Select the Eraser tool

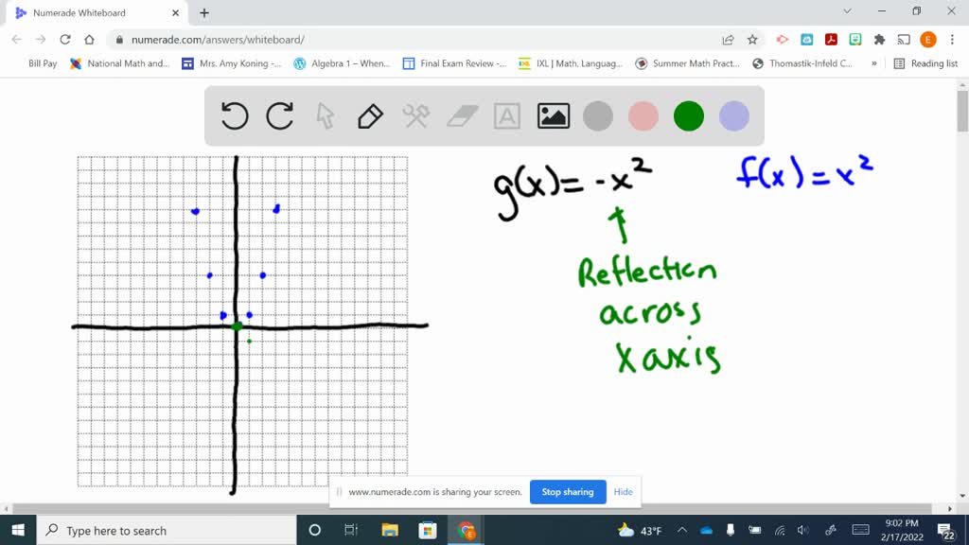point(461,115)
